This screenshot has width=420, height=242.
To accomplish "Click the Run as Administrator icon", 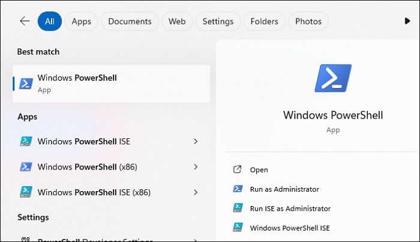I will pyautogui.click(x=237, y=189).
